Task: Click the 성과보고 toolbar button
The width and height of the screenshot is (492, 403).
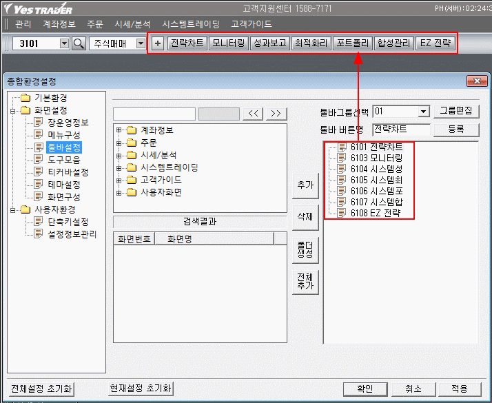Action: [269, 43]
